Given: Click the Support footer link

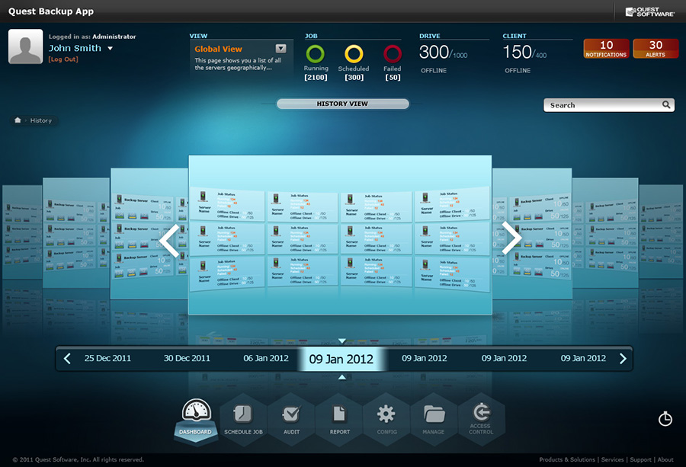Looking at the screenshot, I should point(640,459).
